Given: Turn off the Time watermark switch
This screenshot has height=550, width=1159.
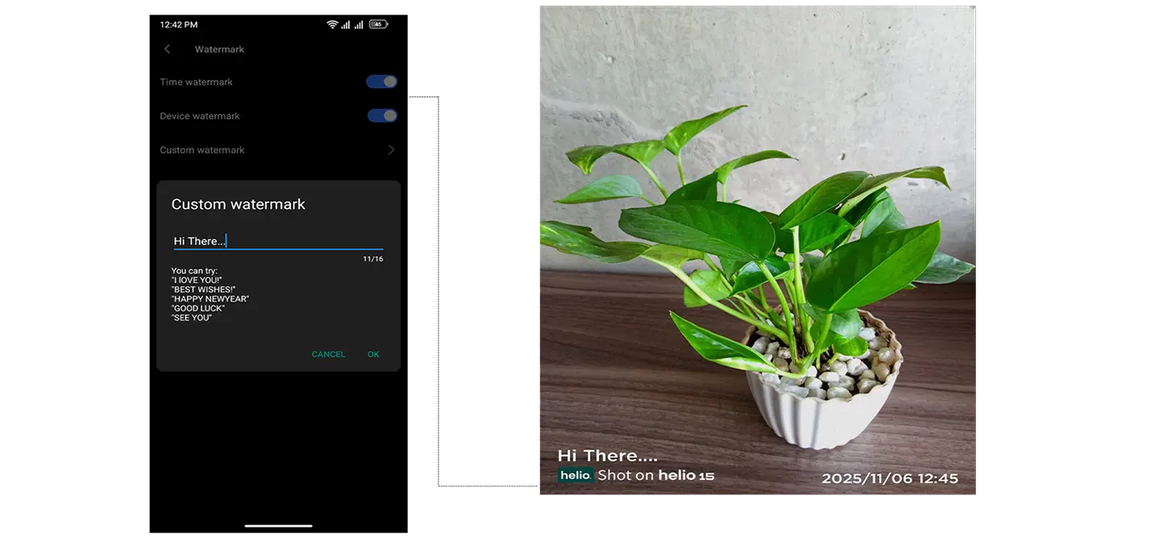Looking at the screenshot, I should click(382, 81).
